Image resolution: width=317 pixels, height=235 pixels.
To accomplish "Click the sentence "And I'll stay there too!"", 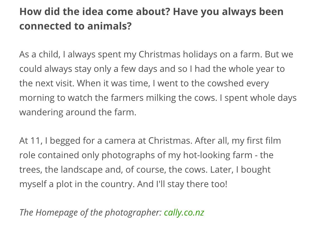I will coord(182,184).
